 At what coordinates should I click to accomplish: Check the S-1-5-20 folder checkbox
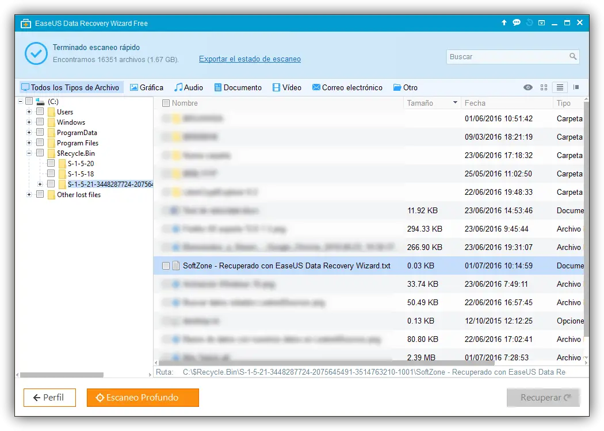(x=51, y=163)
